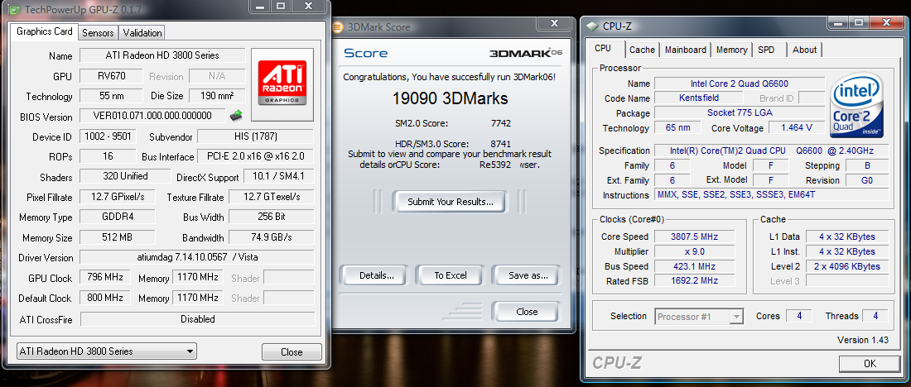Image resolution: width=911 pixels, height=387 pixels.
Task: Click the SM2.0 Score 7742 value
Action: coord(500,123)
